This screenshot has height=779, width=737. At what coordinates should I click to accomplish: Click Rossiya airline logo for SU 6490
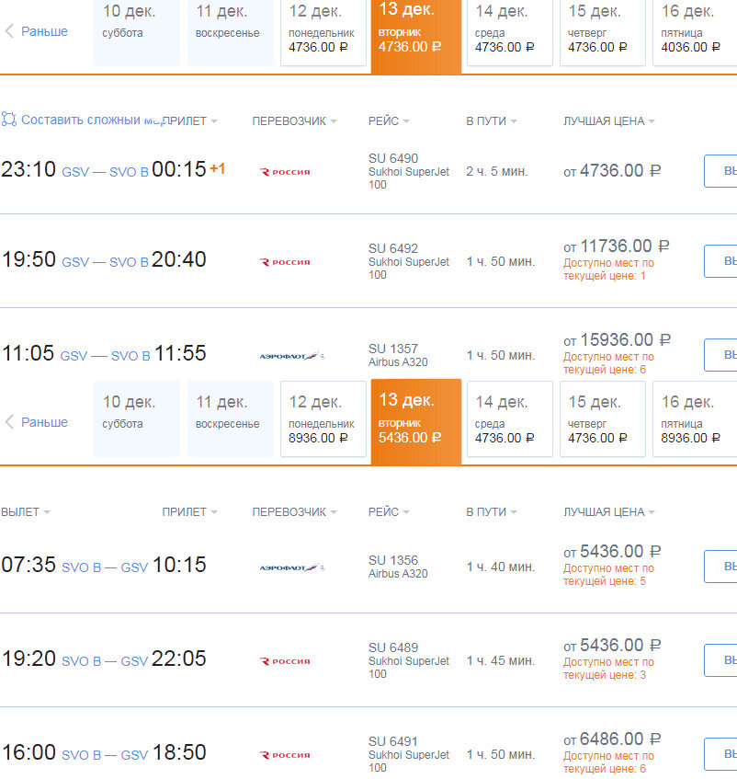click(285, 172)
